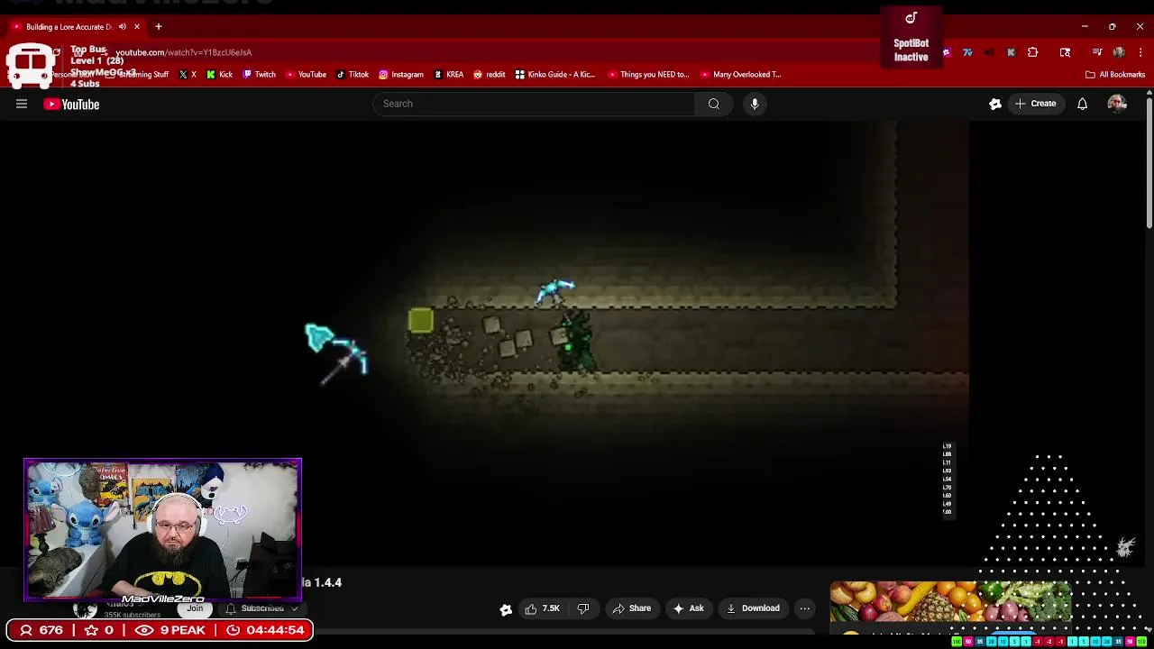Ask about this video

click(x=688, y=608)
